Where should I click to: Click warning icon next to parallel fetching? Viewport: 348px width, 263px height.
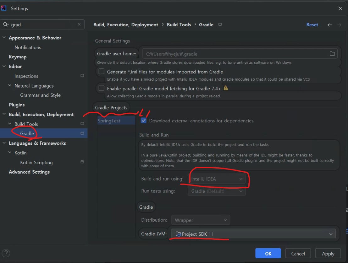226,88
